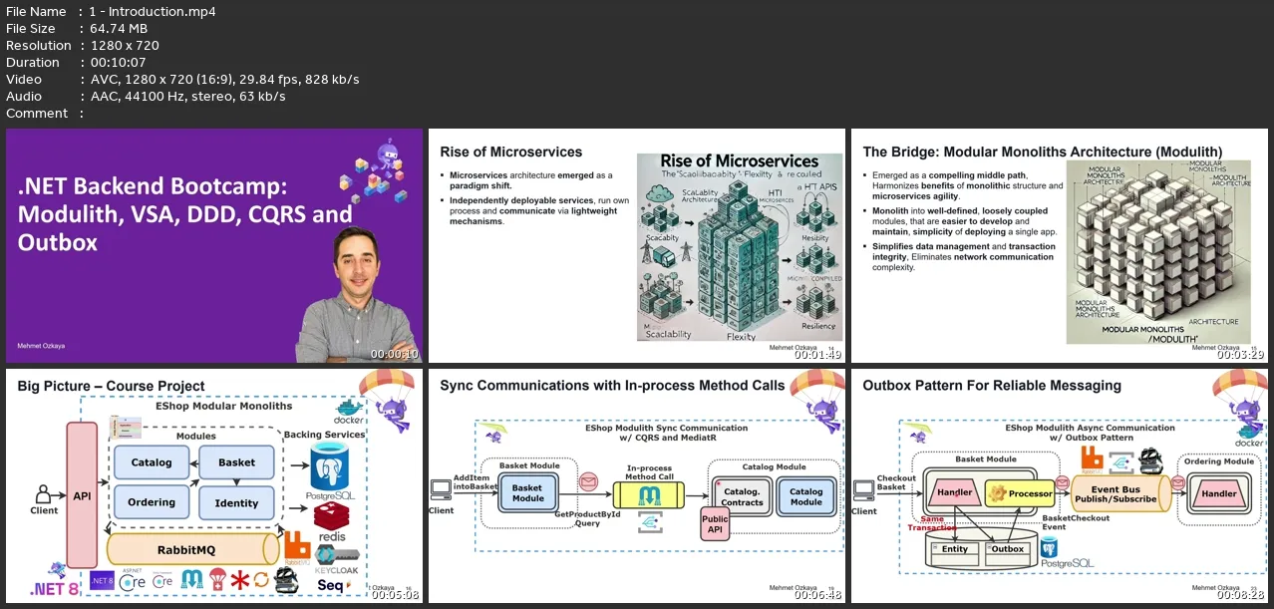Click the timestamp '00:08:28'

tap(1240, 594)
